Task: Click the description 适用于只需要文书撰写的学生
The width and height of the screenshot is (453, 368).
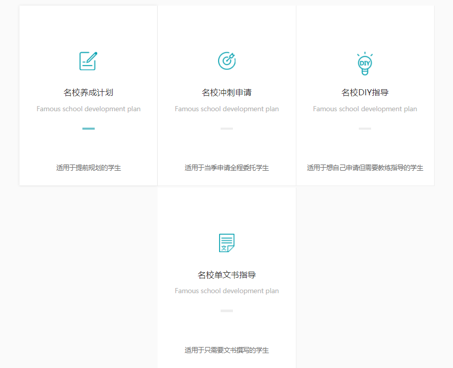Action: [x=227, y=350]
